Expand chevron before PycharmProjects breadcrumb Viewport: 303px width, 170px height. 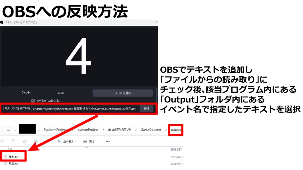pyautogui.click(x=39, y=130)
